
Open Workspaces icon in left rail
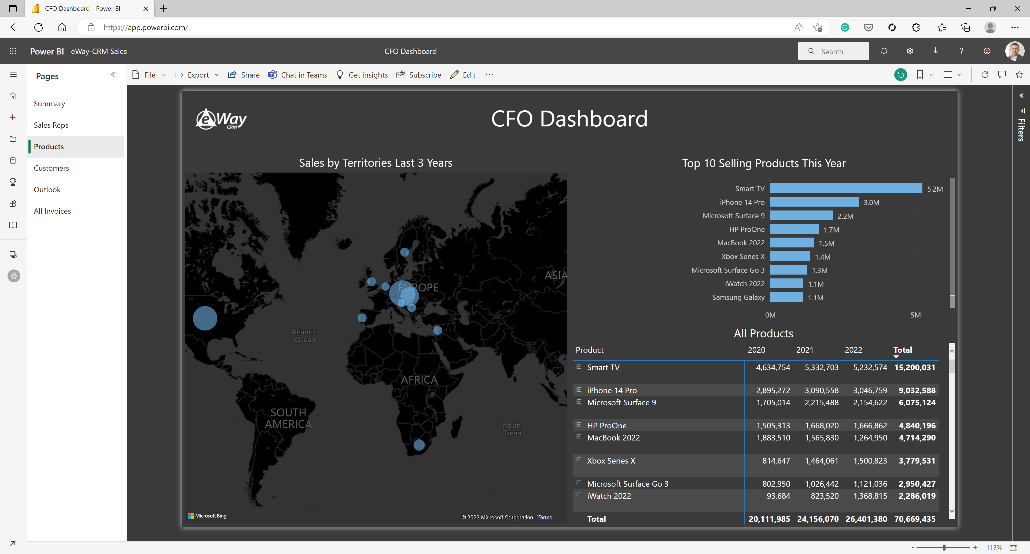(13, 254)
